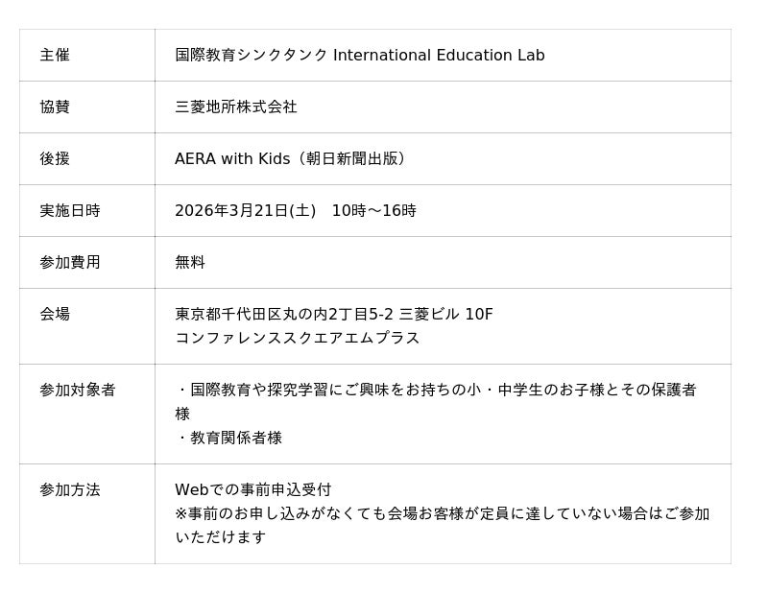Click the 教育関係者様 bullet line
Screen dimensions: 768x593
click(229, 439)
